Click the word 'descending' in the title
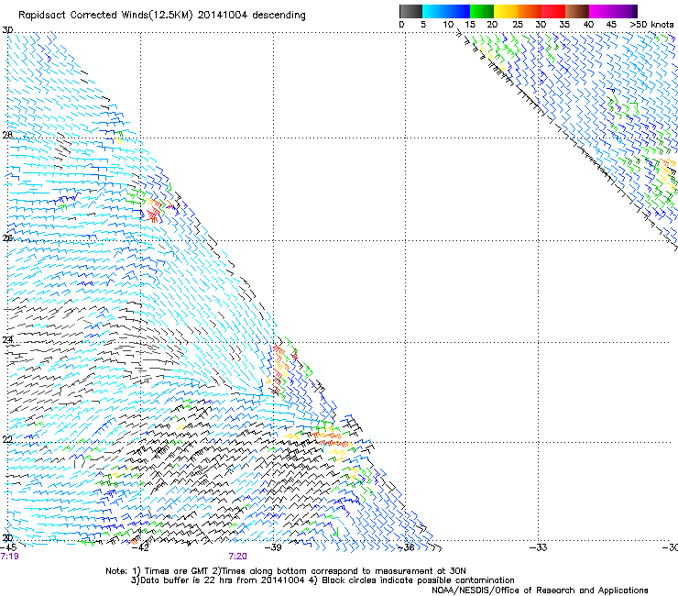 pos(279,16)
